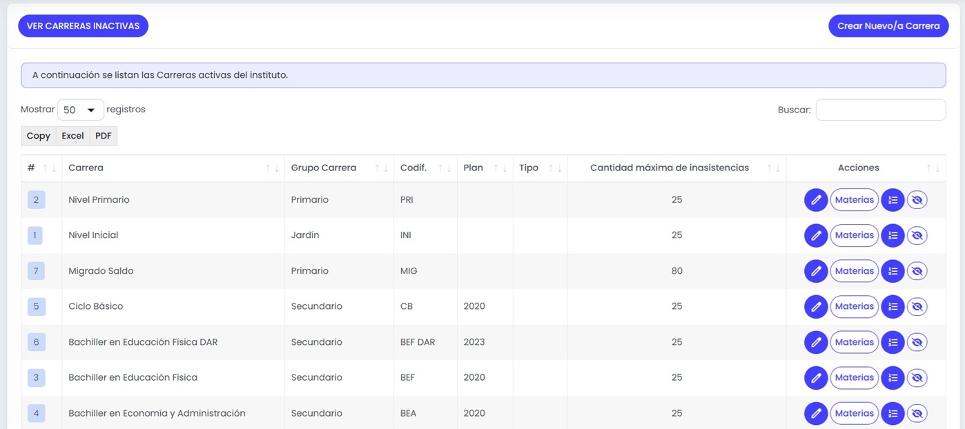
Task: Hide the BEF 2020 carrera row
Action: (x=917, y=377)
